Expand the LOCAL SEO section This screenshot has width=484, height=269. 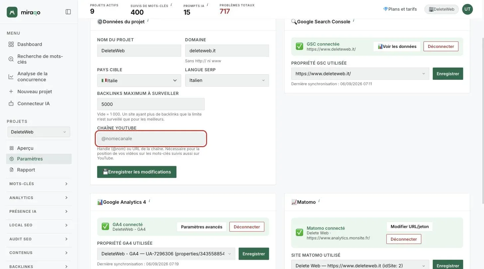pyautogui.click(x=39, y=225)
